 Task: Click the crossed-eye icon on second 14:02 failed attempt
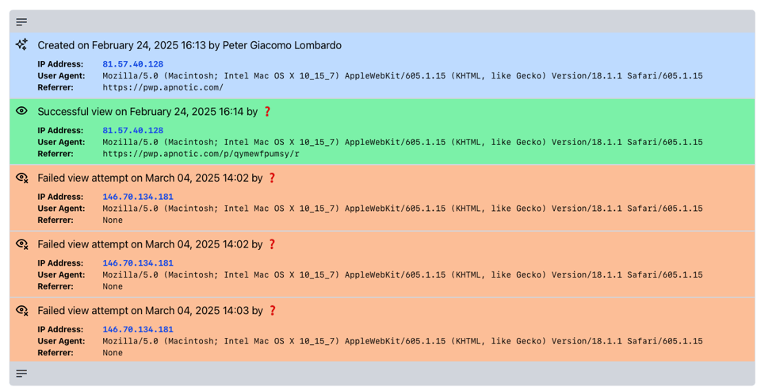(x=22, y=244)
